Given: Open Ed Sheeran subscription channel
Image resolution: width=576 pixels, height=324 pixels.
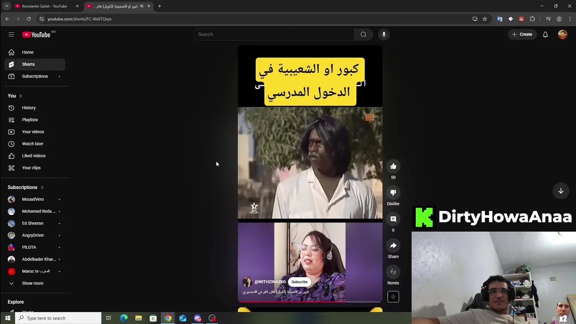Looking at the screenshot, I should point(35,223).
